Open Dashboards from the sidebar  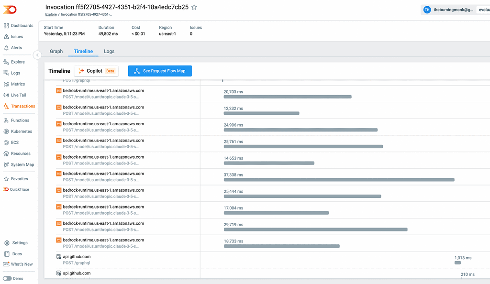(18, 26)
